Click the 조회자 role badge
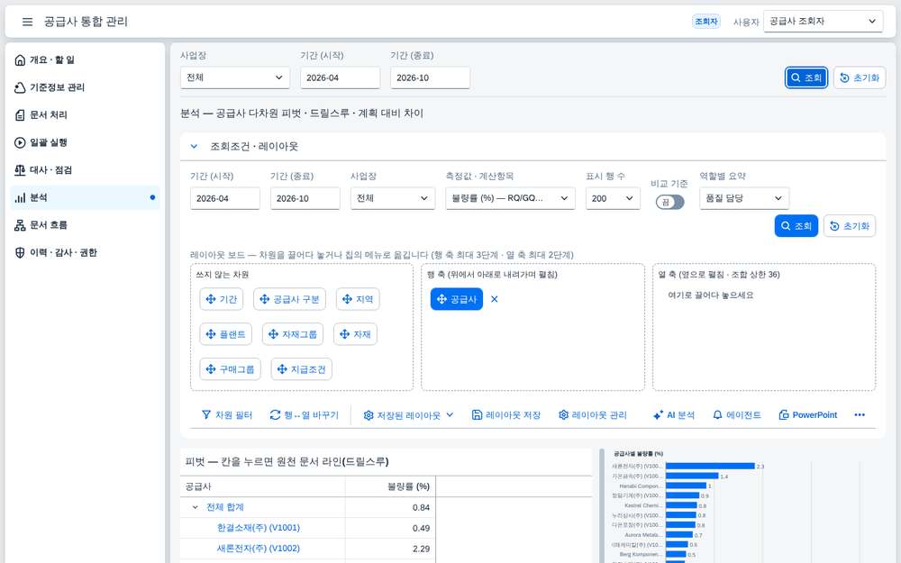 click(706, 22)
